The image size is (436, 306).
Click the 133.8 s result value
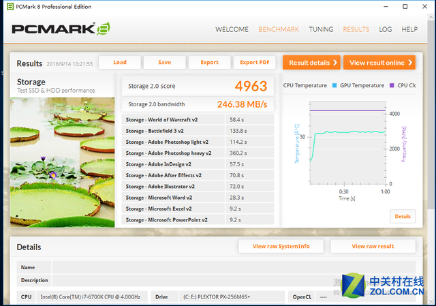tap(238, 131)
